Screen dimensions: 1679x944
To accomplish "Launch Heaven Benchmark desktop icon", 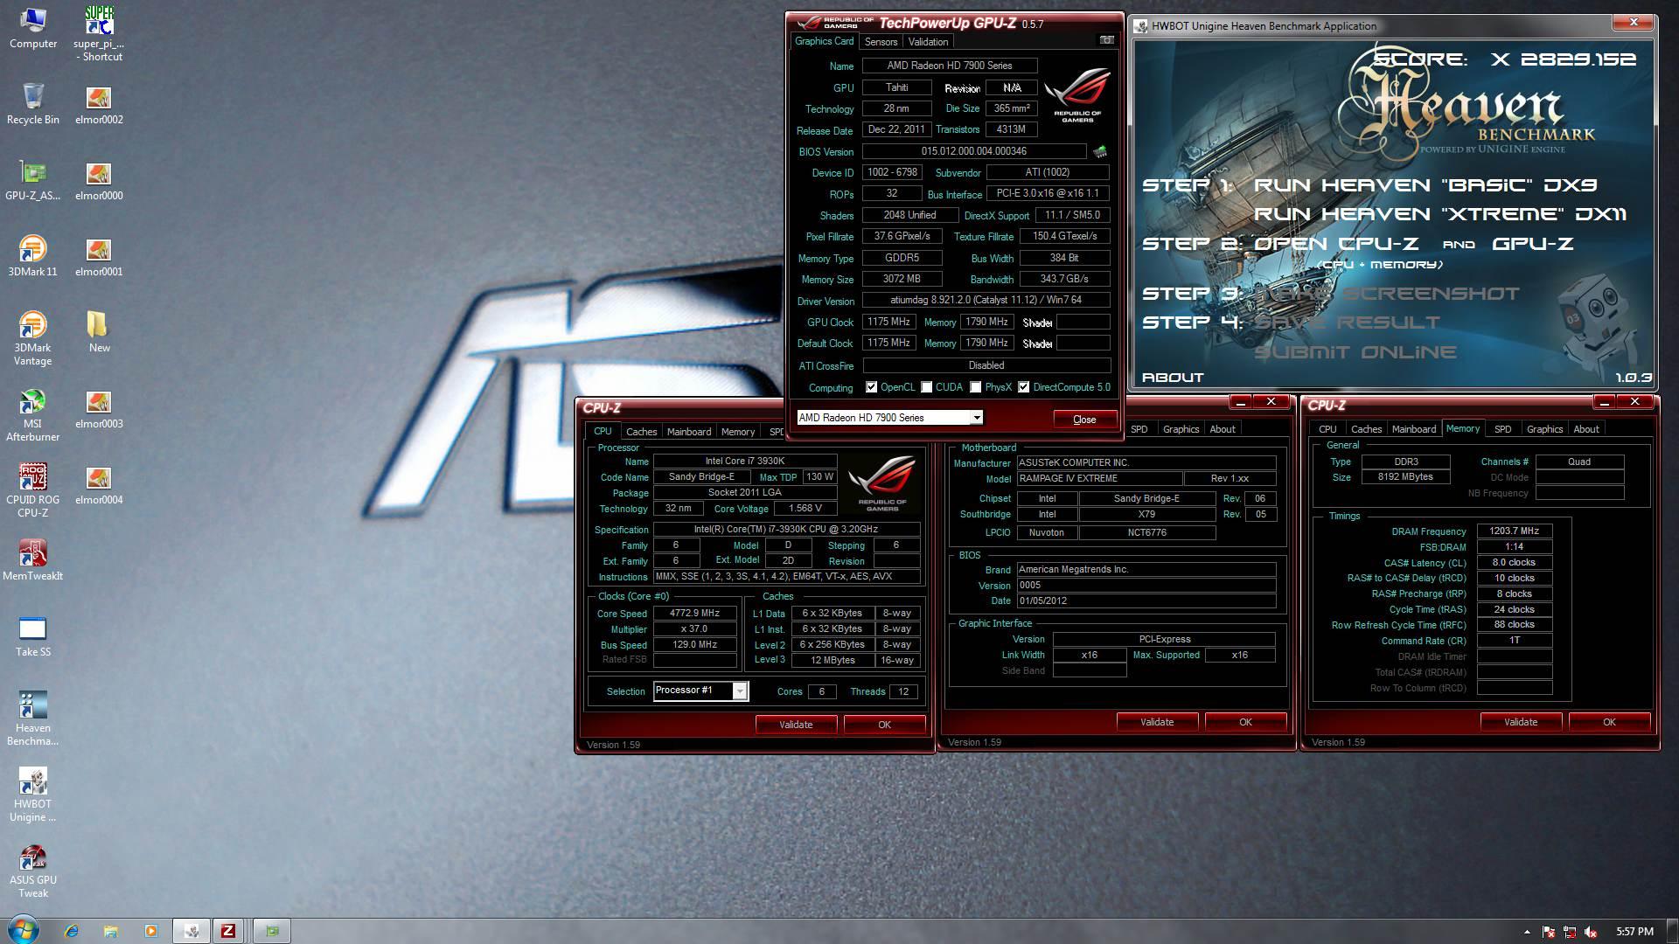I will coord(32,718).
